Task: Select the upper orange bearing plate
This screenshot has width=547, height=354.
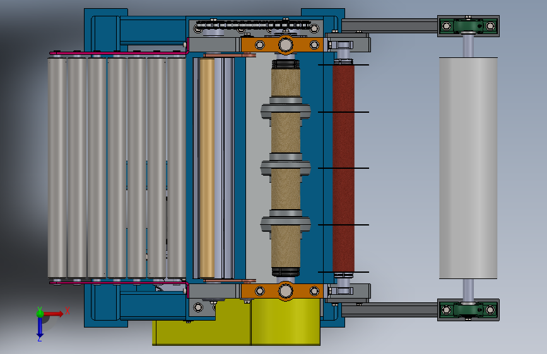Action: click(282, 45)
